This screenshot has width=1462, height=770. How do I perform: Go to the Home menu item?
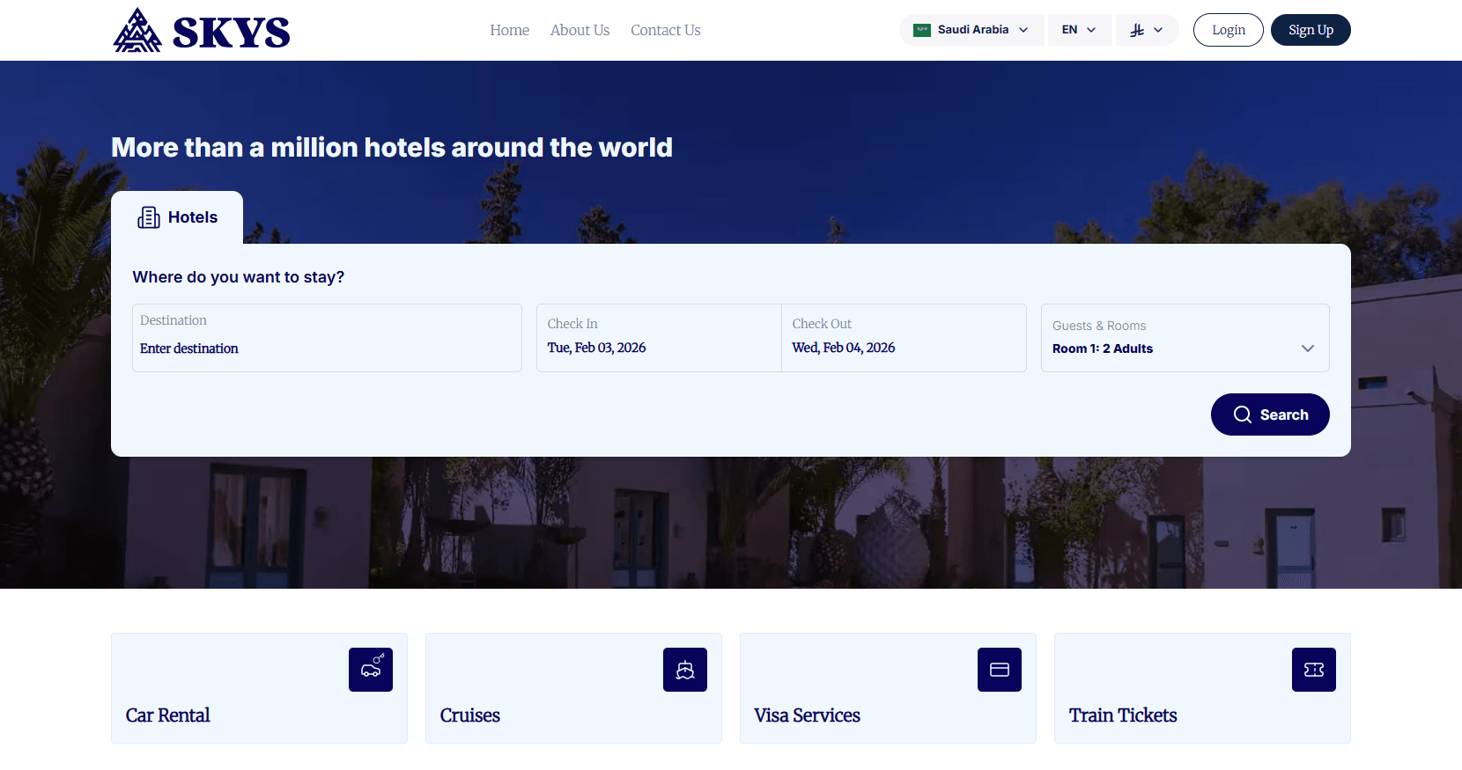click(x=510, y=30)
